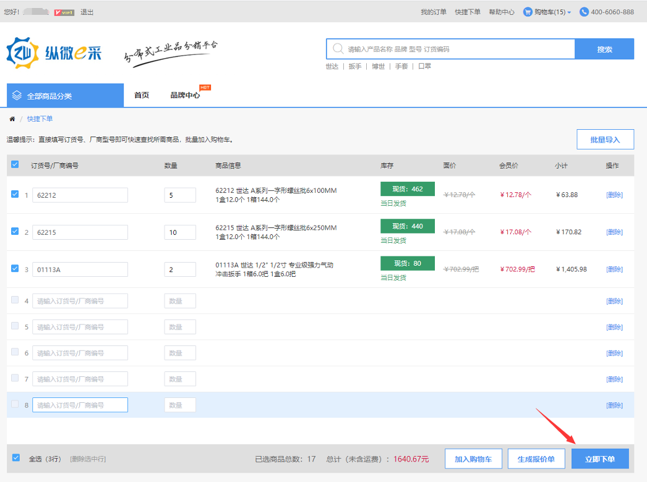Click the 纵微e采 site logo
Screen dimensions: 647x482
point(54,53)
